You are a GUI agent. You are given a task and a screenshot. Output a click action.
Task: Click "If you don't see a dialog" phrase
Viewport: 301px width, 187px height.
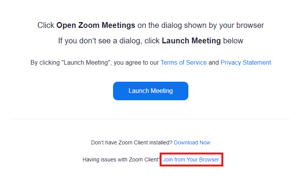click(x=99, y=41)
